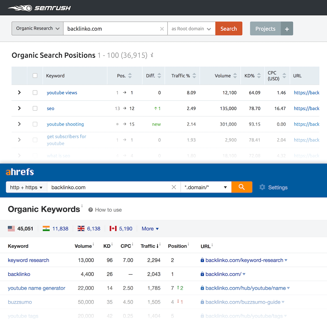Sort by Traffic % column arrows

[x=194, y=76]
